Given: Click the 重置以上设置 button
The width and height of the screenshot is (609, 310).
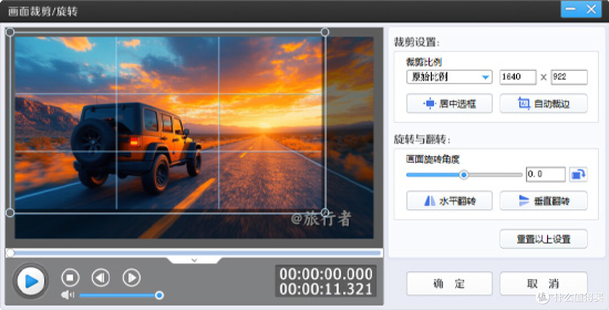Looking at the screenshot, I should pos(544,239).
